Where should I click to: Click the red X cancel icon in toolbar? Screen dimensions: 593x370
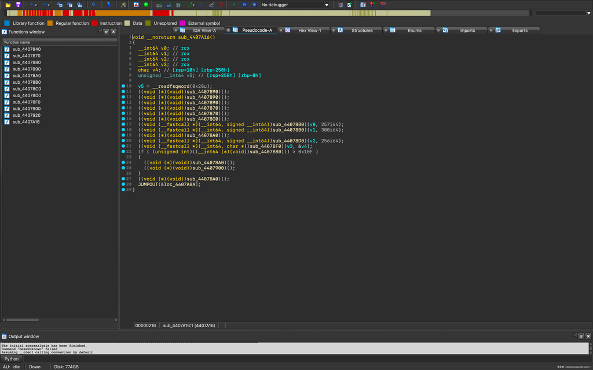pos(222,5)
